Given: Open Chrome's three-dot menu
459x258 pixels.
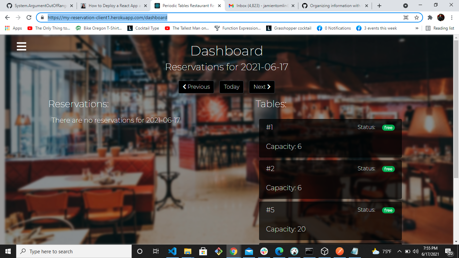Looking at the screenshot, I should pos(452,17).
